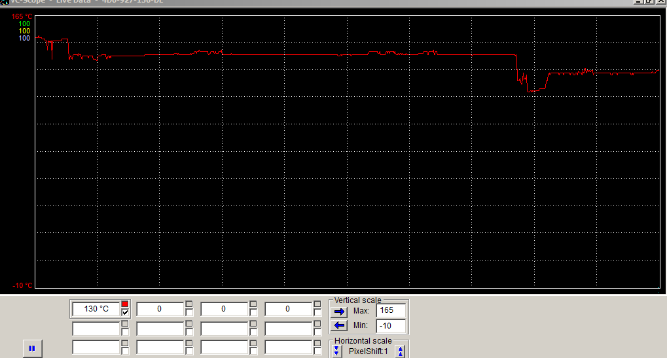667x358 pixels.
Task: Select the 130 °C channel value box
Action: click(96, 308)
